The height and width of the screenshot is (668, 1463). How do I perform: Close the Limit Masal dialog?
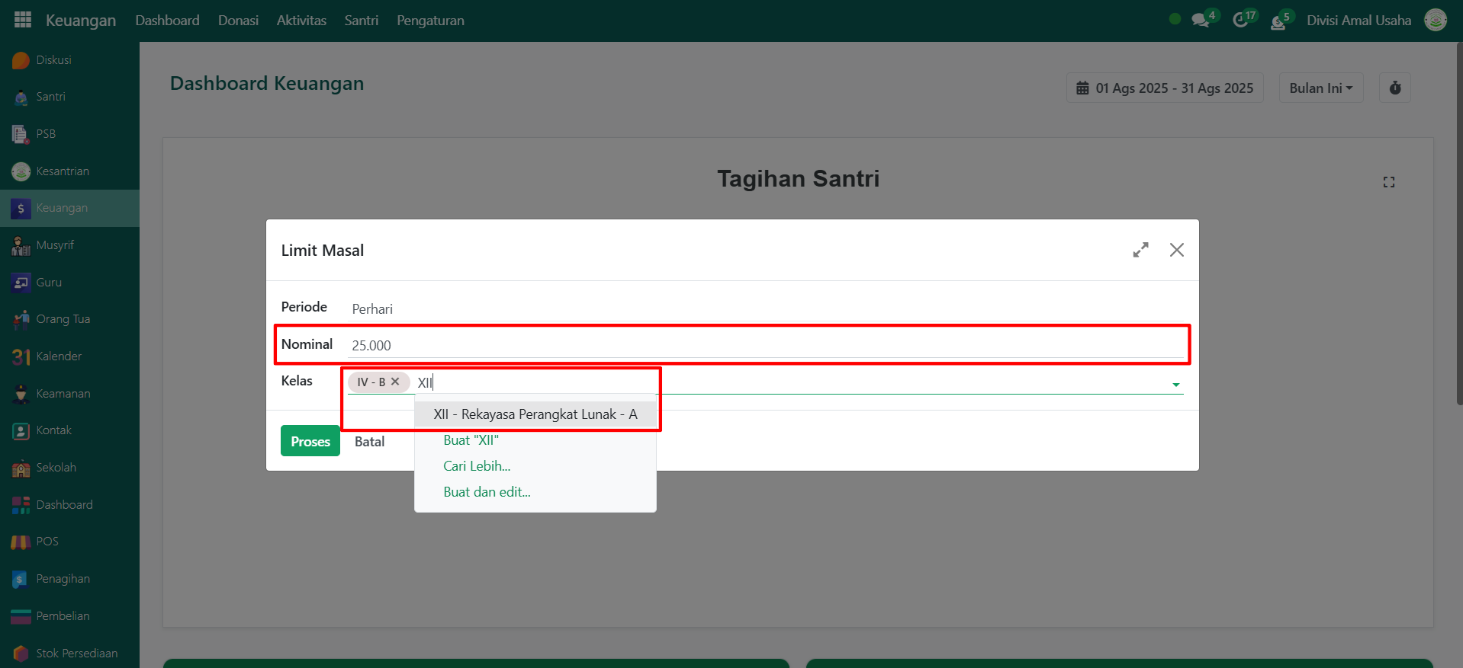point(1176,250)
